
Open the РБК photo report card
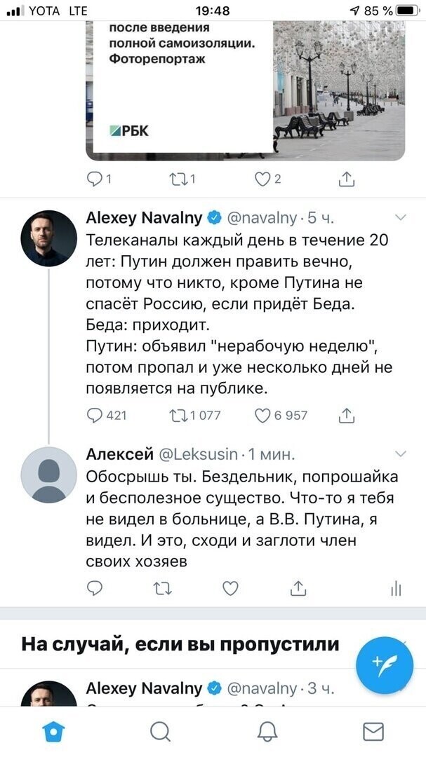click(x=246, y=90)
